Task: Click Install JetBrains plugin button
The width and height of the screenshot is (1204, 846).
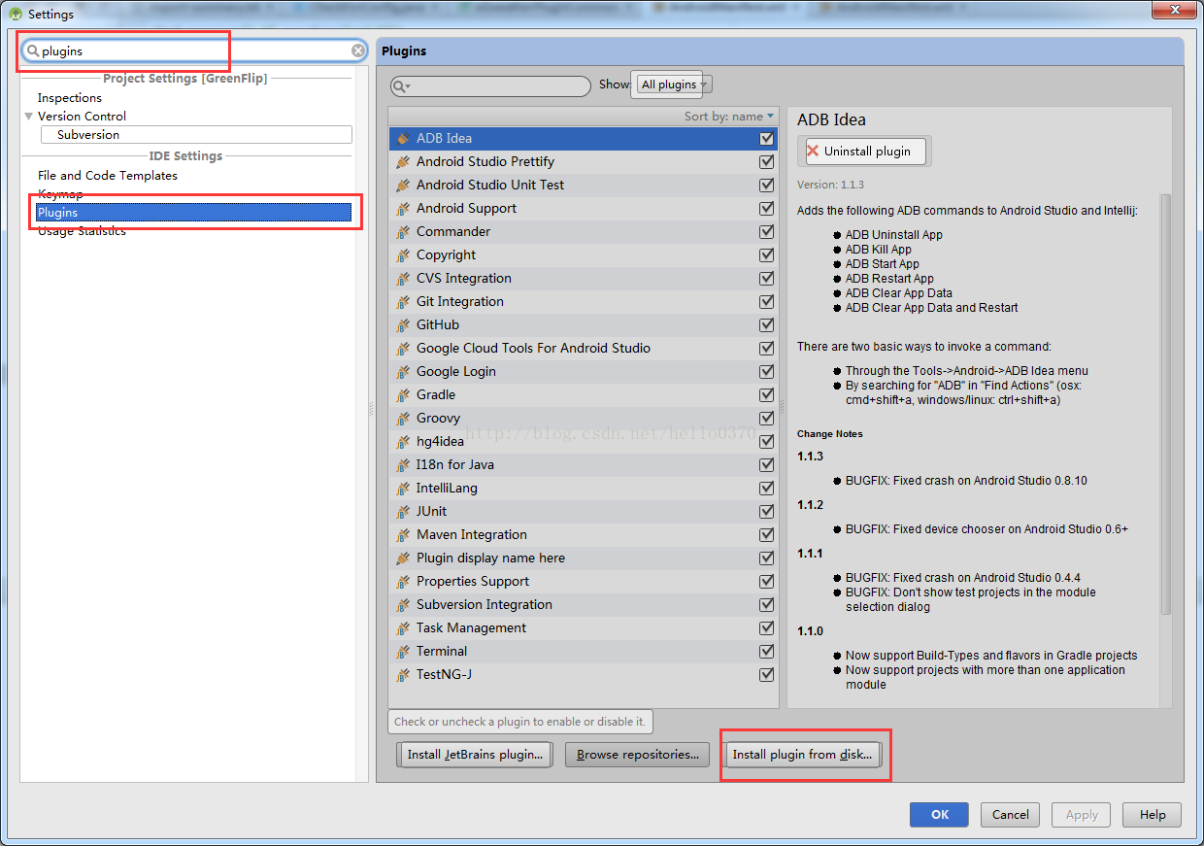Action: click(x=476, y=755)
